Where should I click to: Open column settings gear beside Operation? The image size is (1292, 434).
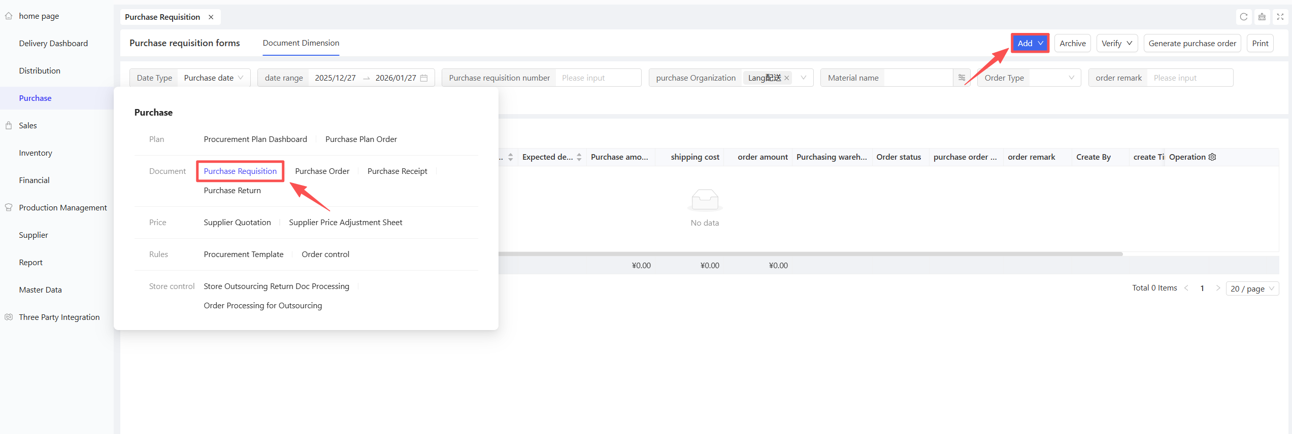point(1212,157)
